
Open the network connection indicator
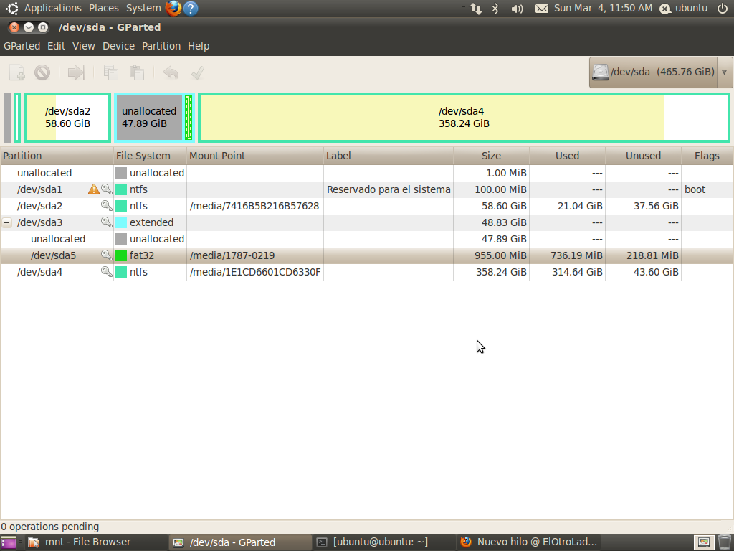coord(476,9)
